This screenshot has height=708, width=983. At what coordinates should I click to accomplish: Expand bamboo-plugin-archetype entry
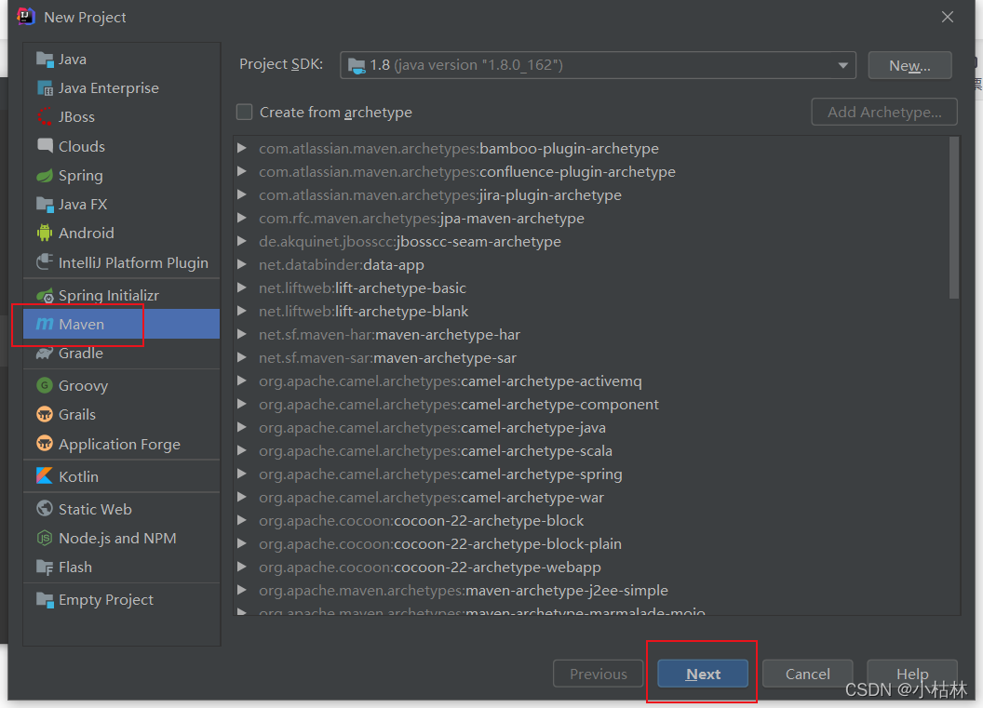point(242,149)
